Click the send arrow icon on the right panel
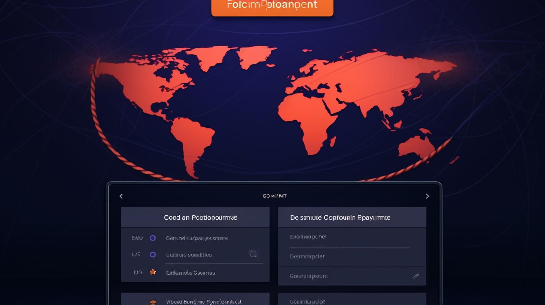 click(416, 276)
